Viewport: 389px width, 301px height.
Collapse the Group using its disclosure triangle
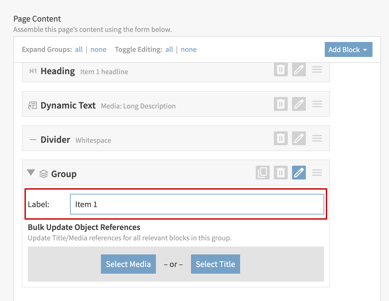point(31,173)
